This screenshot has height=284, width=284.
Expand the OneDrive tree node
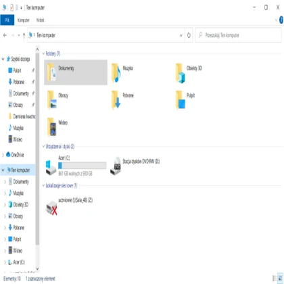tap(3, 155)
